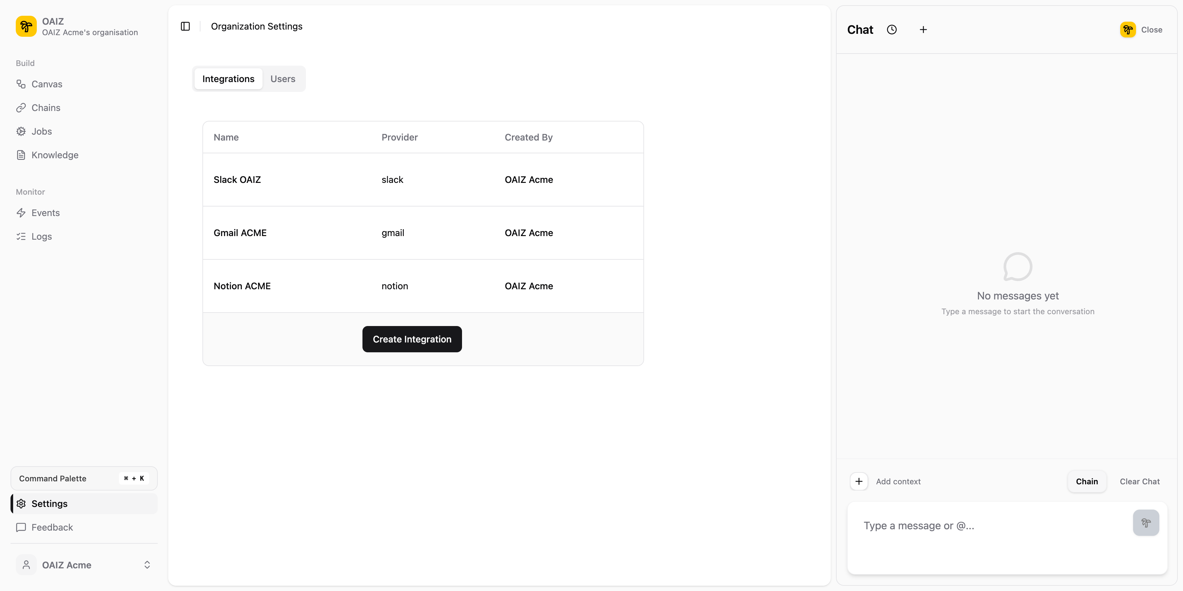Toggle the sidebar collapse button
This screenshot has height=591, width=1183.
click(185, 26)
